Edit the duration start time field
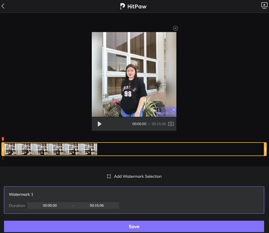The width and height of the screenshot is (269, 233). click(50, 205)
